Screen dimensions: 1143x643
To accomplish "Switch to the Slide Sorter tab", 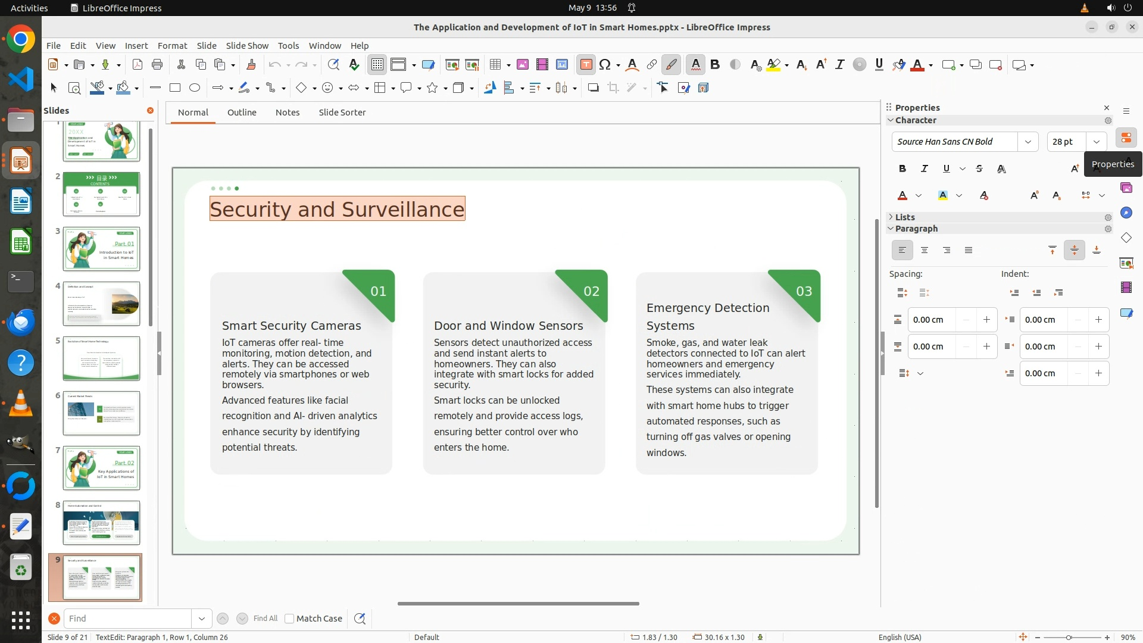I will [342, 113].
